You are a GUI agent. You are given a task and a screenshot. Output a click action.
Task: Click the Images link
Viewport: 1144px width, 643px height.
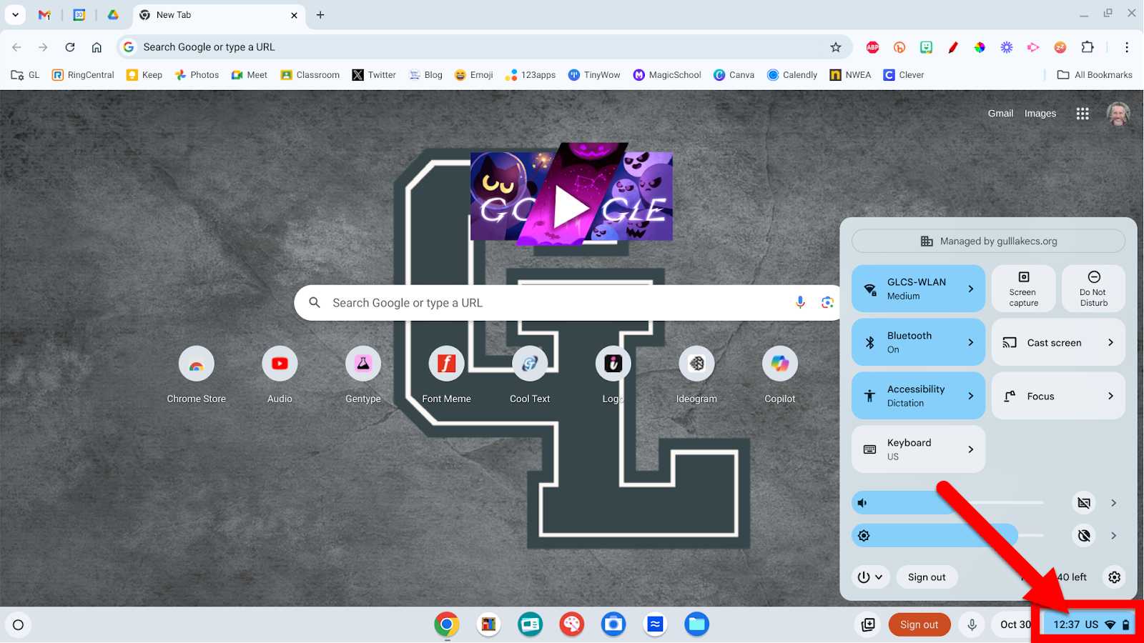tap(1040, 113)
